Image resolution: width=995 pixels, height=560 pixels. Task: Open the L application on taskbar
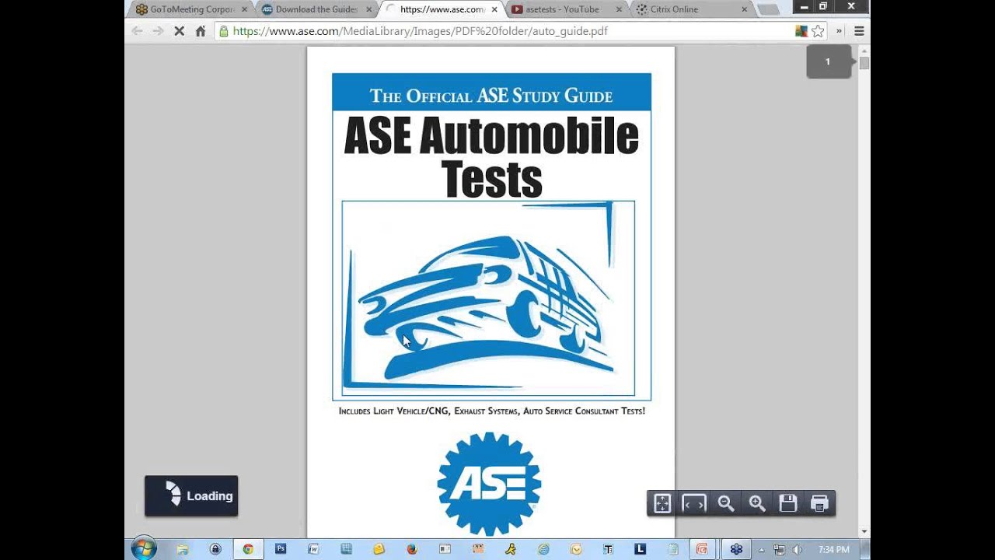641,549
